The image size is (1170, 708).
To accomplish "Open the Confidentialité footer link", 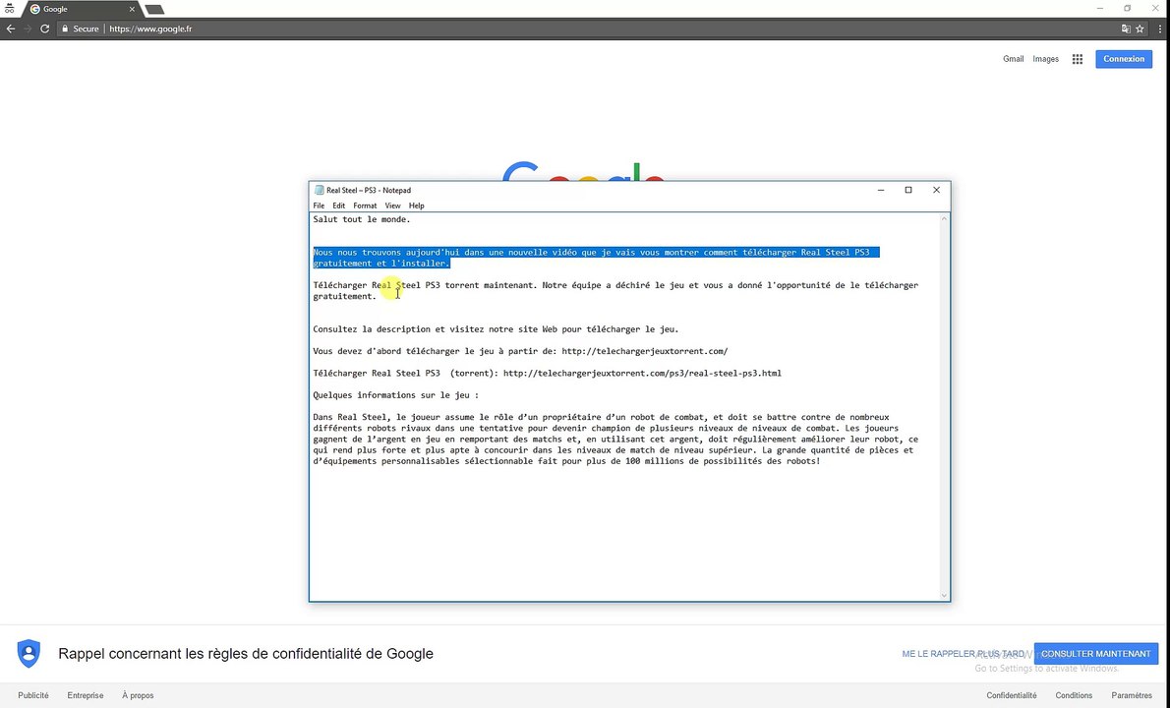I will point(1011,695).
